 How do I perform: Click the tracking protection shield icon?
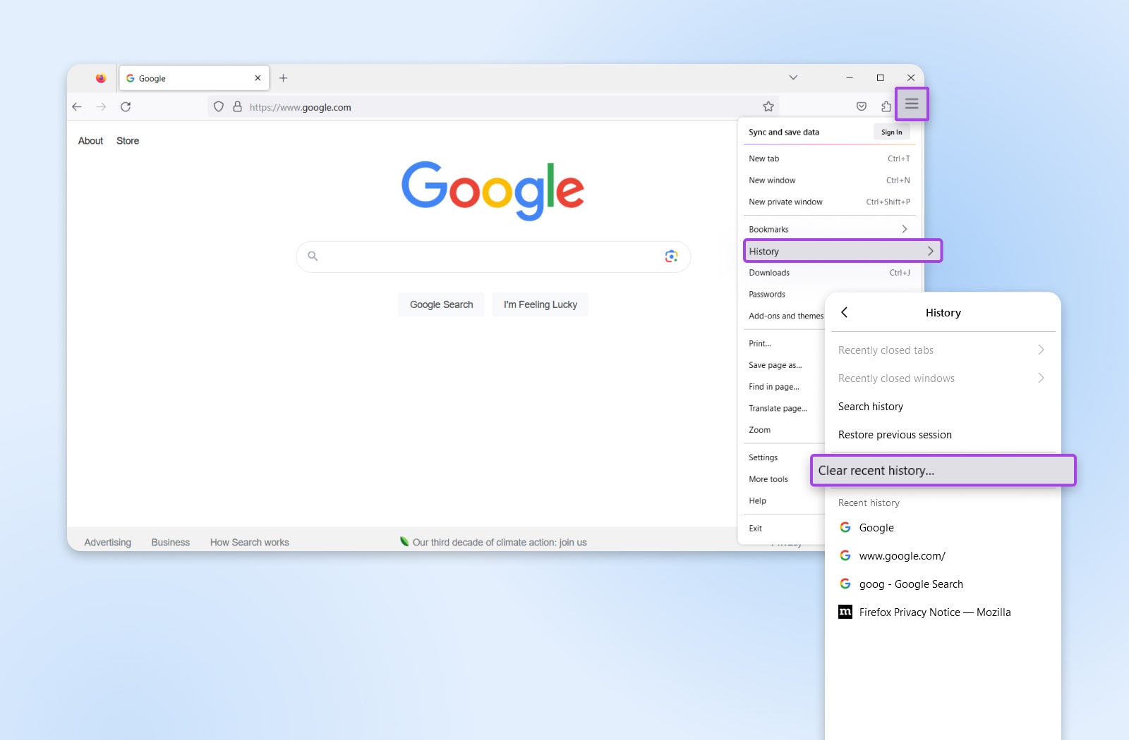[x=219, y=107]
